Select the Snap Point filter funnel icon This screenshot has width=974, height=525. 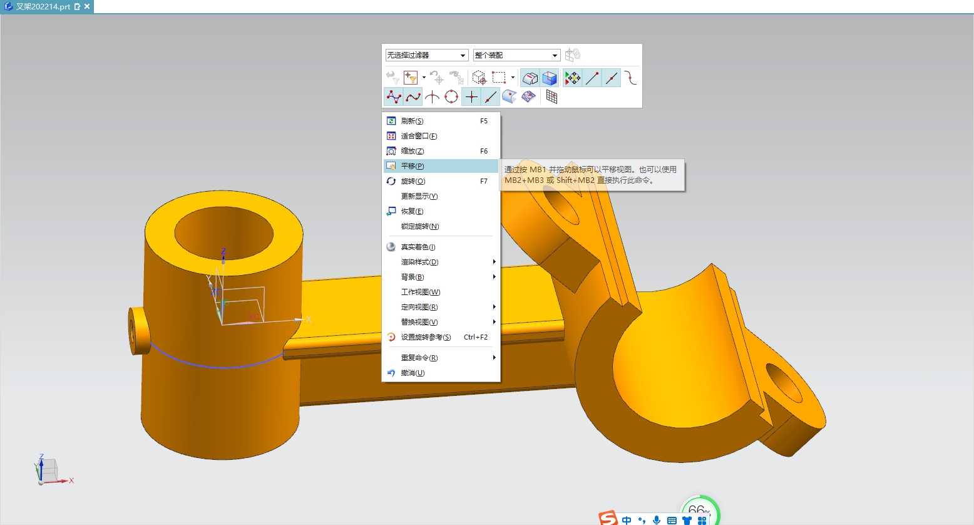pyautogui.click(x=411, y=78)
